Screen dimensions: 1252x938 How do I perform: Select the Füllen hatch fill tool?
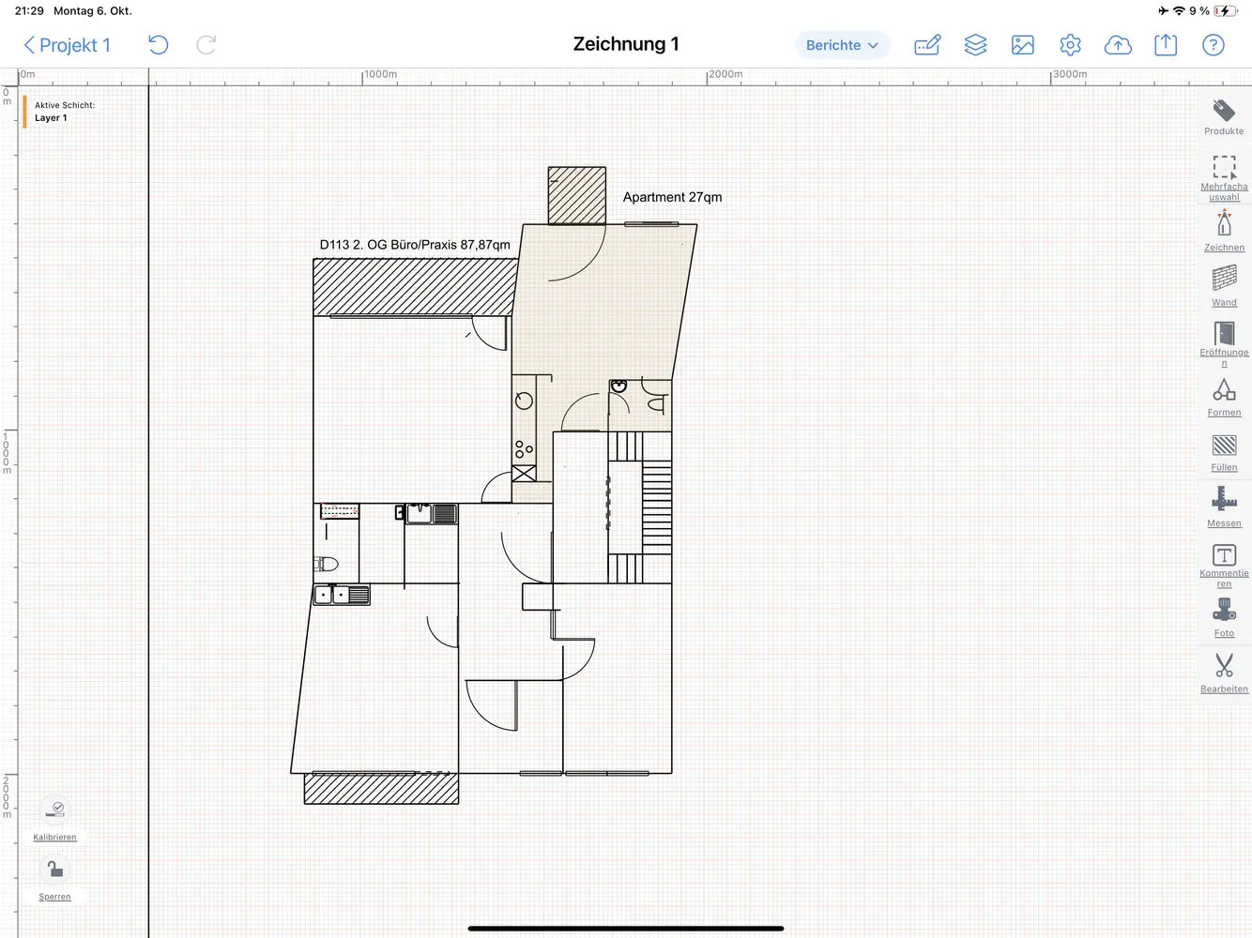(1224, 452)
